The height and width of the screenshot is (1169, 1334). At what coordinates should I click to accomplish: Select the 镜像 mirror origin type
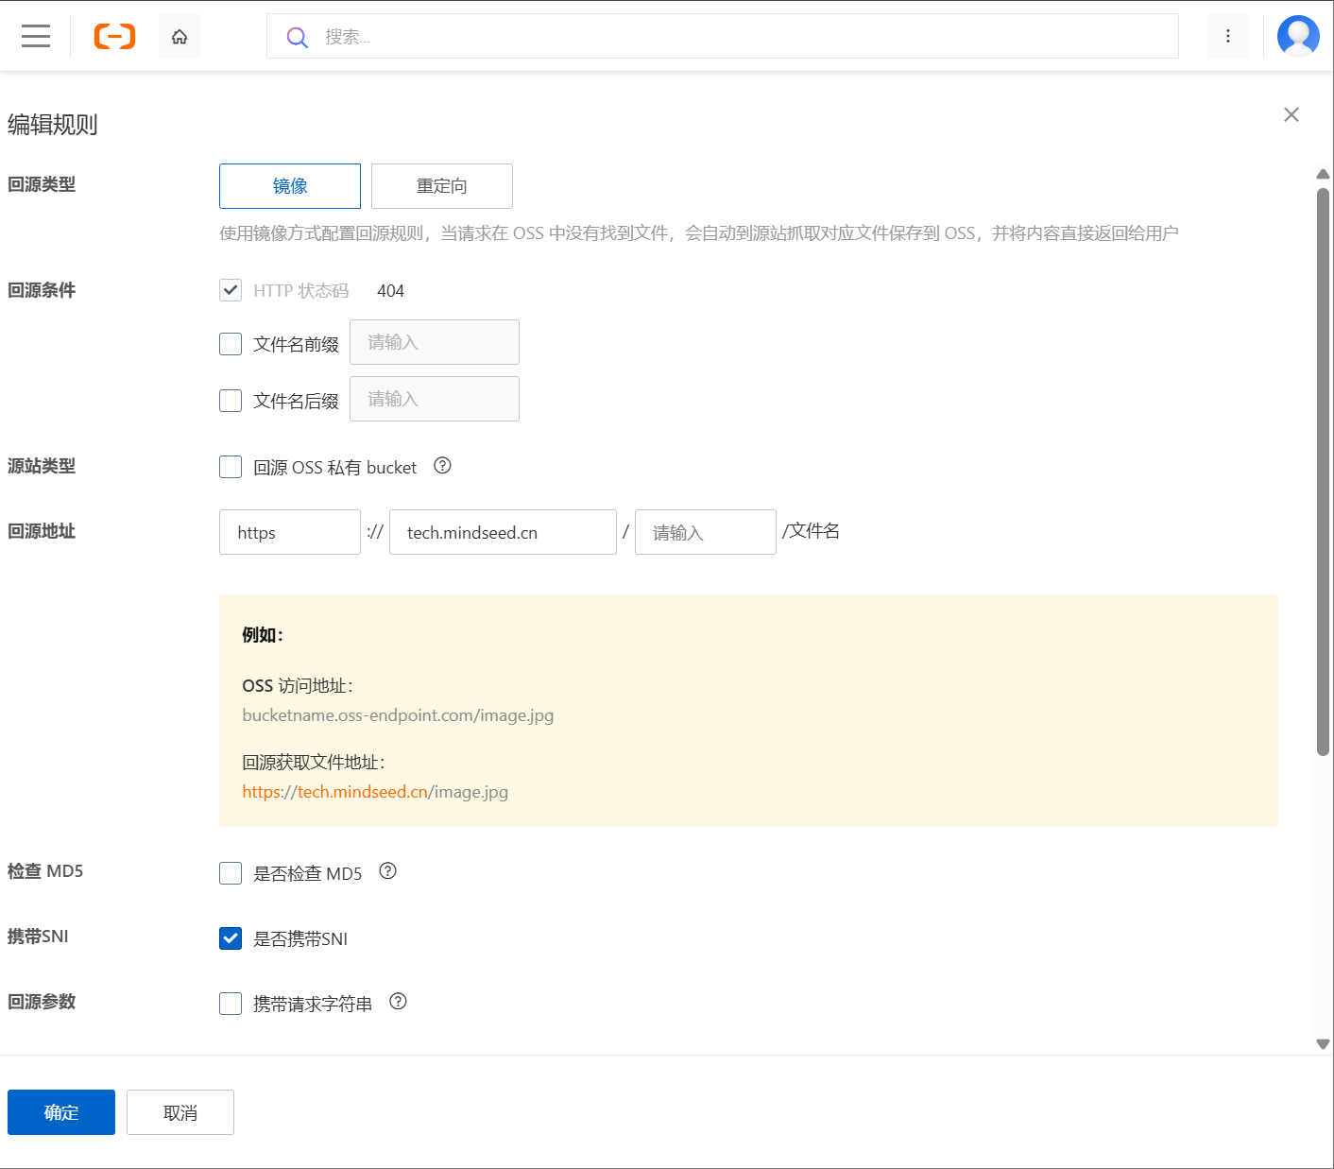click(290, 186)
